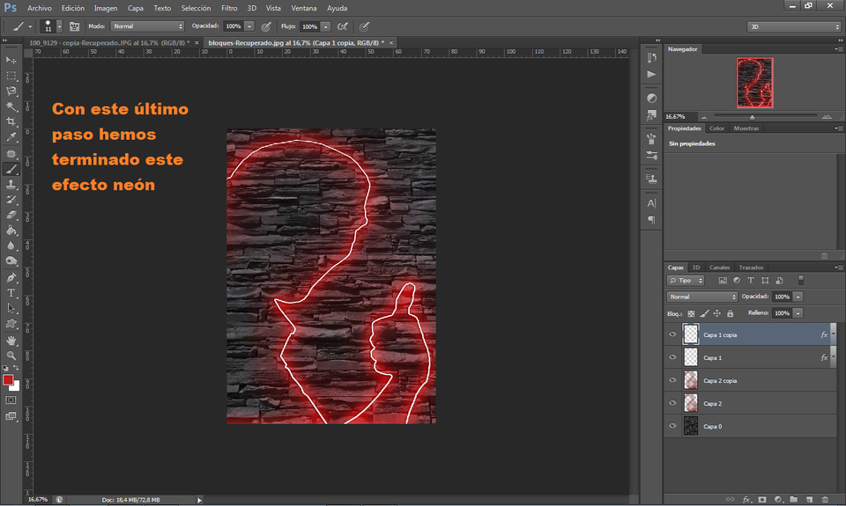Click the red foreground color swatch
The height and width of the screenshot is (506, 846).
tap(9, 380)
